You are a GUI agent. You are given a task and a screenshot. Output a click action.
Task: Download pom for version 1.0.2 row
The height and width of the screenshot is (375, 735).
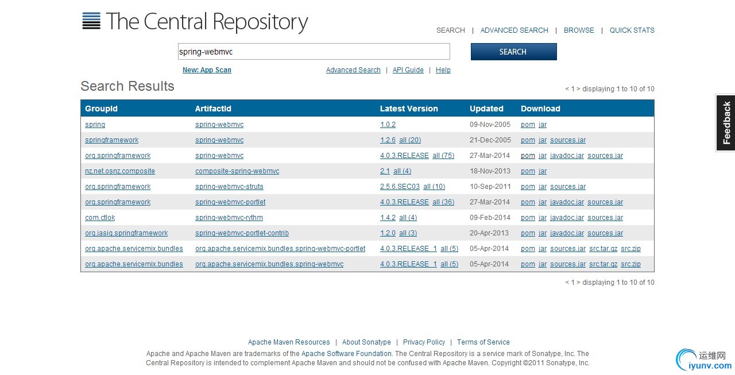tap(528, 125)
